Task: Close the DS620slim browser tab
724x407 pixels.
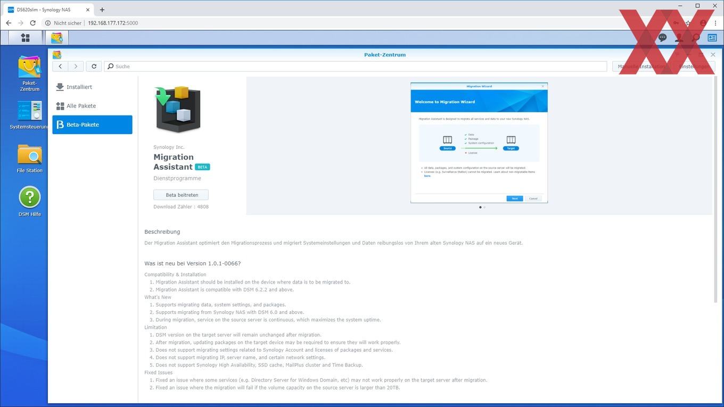Action: [88, 10]
